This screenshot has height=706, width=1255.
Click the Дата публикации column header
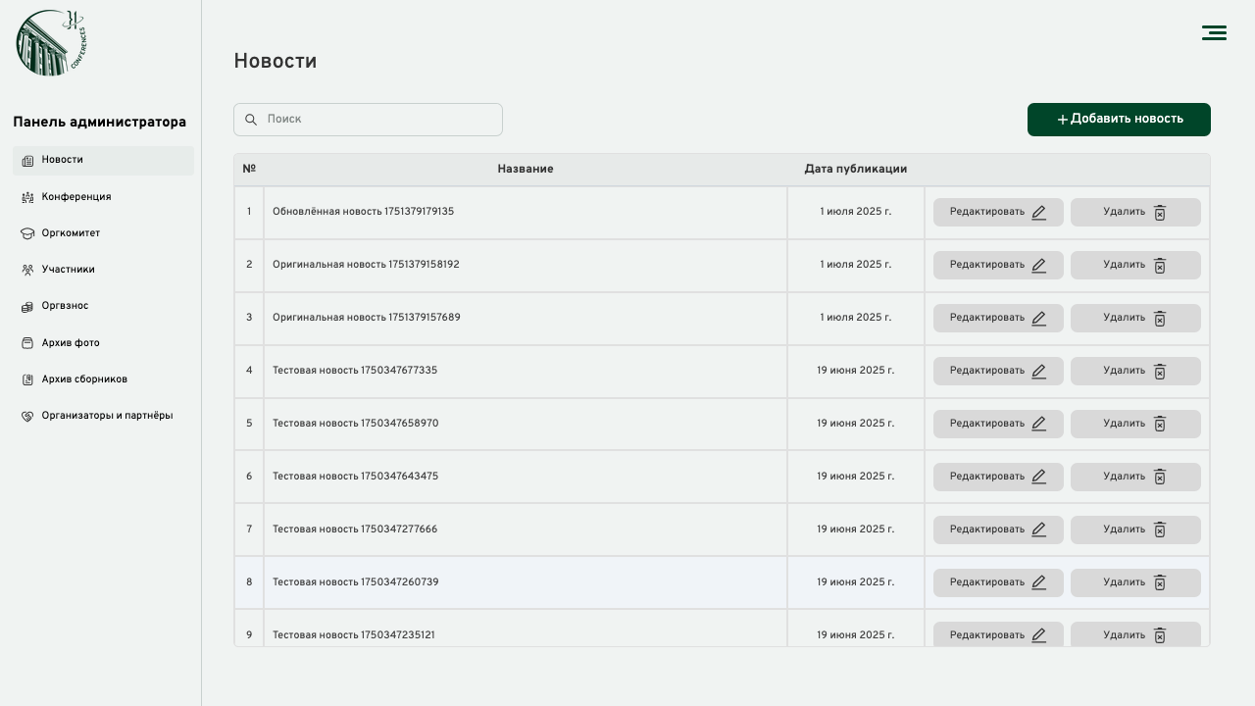coord(855,170)
